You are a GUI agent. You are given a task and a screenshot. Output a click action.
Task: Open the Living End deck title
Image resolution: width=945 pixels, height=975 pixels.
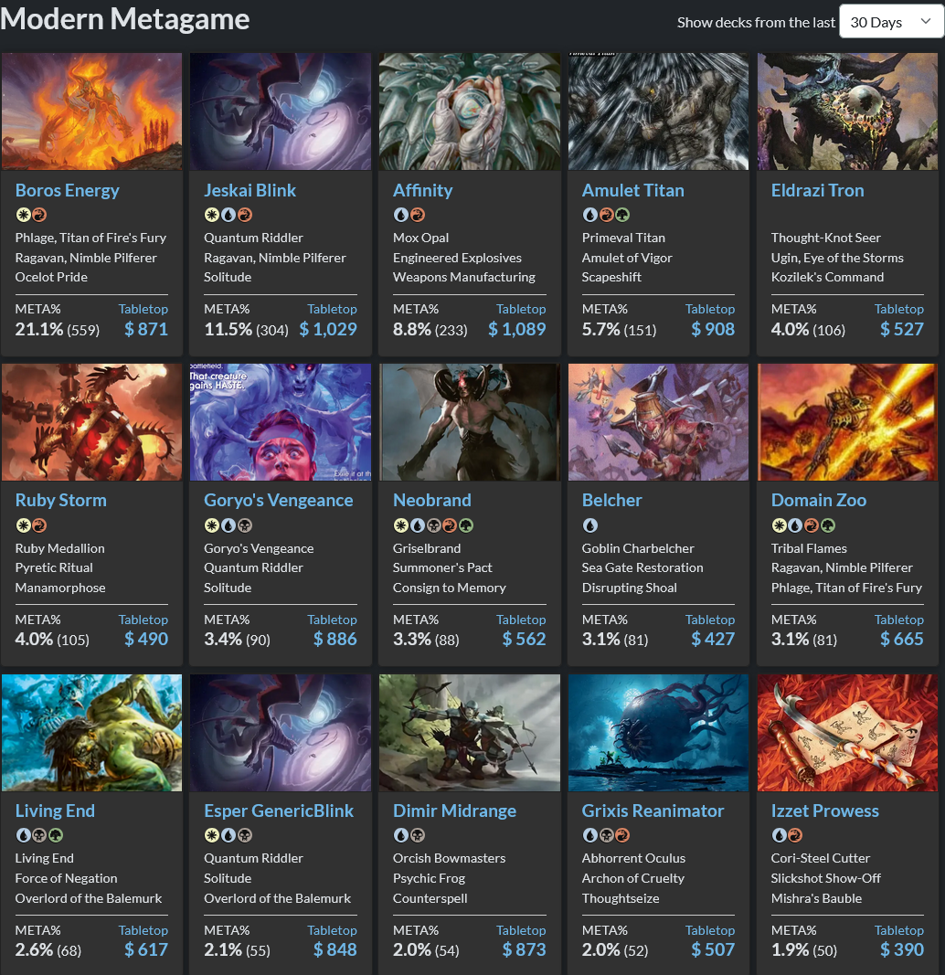click(x=55, y=811)
